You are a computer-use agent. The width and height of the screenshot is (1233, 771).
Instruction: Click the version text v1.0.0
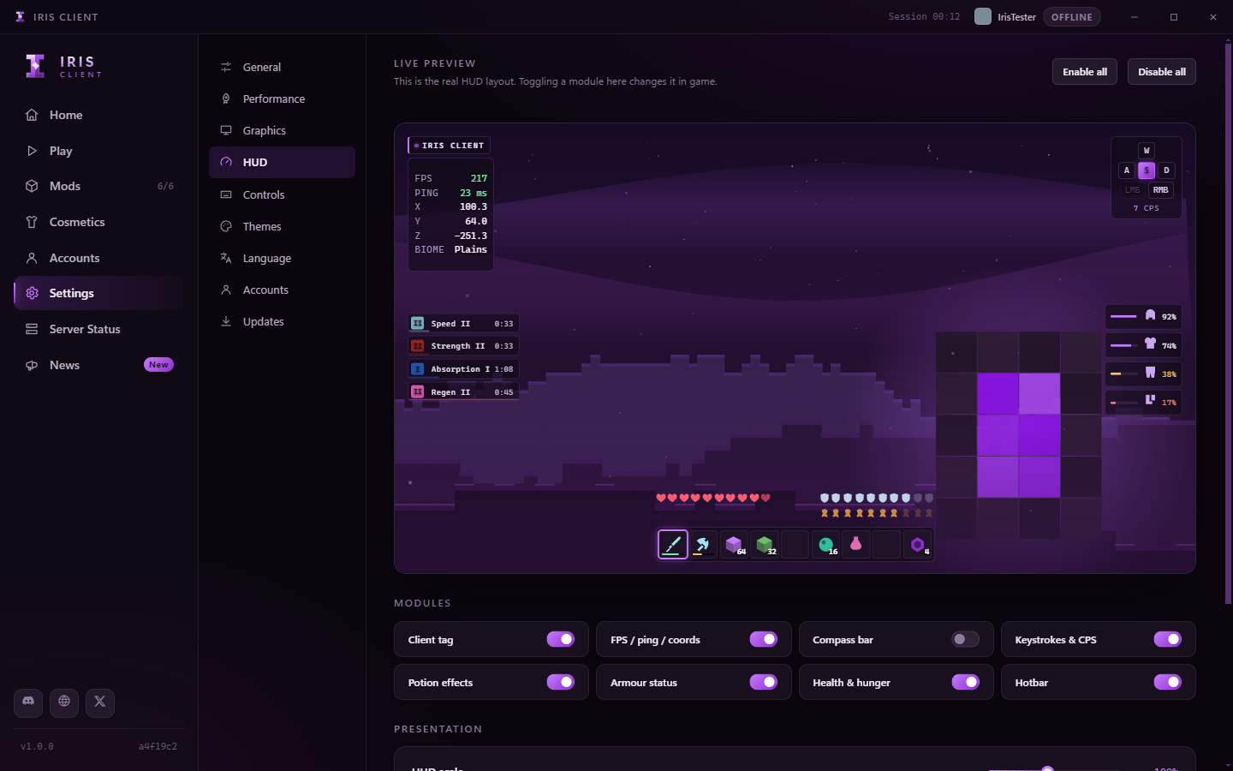pyautogui.click(x=37, y=746)
